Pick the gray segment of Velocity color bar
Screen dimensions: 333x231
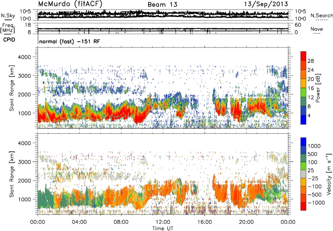pos(303,174)
